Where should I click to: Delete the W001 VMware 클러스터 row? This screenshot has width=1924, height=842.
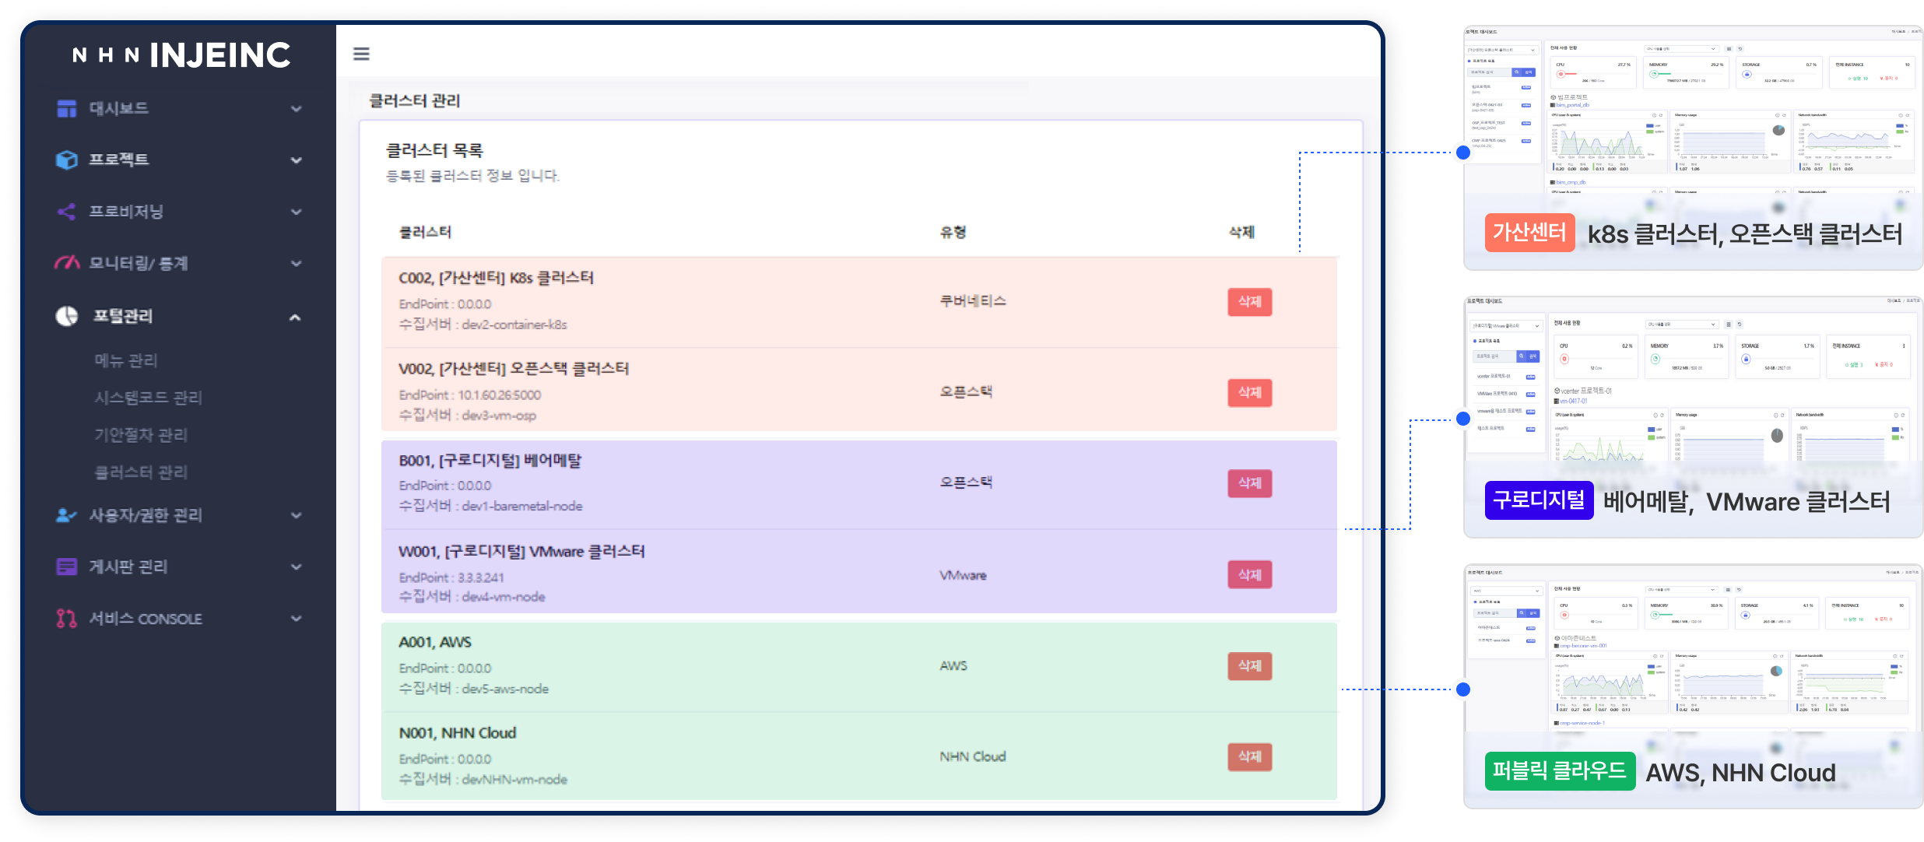[1250, 575]
